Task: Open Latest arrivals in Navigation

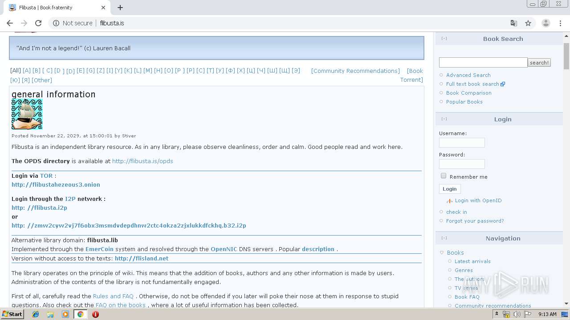Action: [472, 261]
